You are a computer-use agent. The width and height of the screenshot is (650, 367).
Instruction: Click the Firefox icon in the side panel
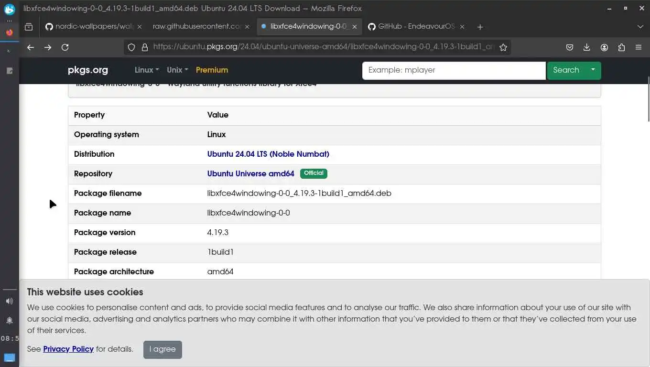(x=9, y=32)
